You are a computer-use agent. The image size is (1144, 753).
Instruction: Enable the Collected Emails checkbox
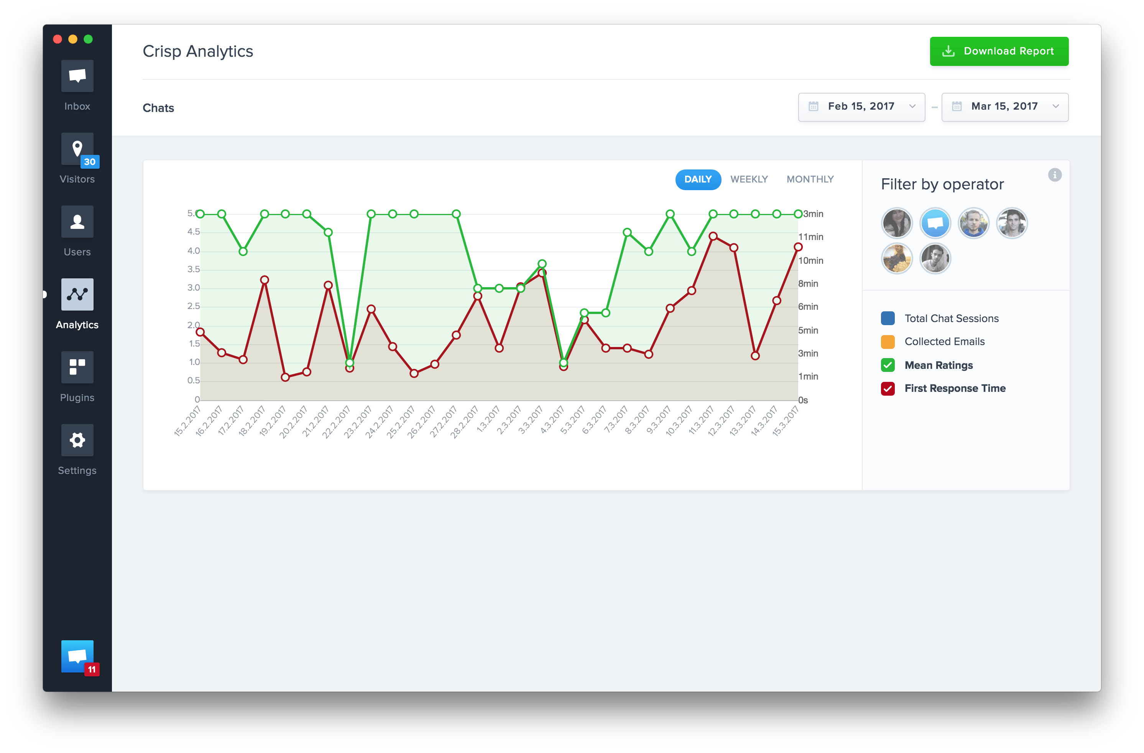tap(888, 342)
